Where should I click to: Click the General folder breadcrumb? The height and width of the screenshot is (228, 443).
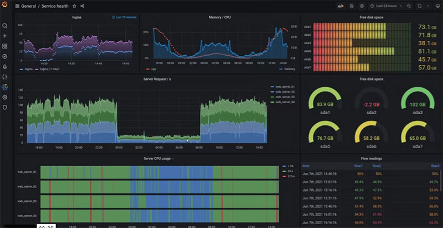28,6
